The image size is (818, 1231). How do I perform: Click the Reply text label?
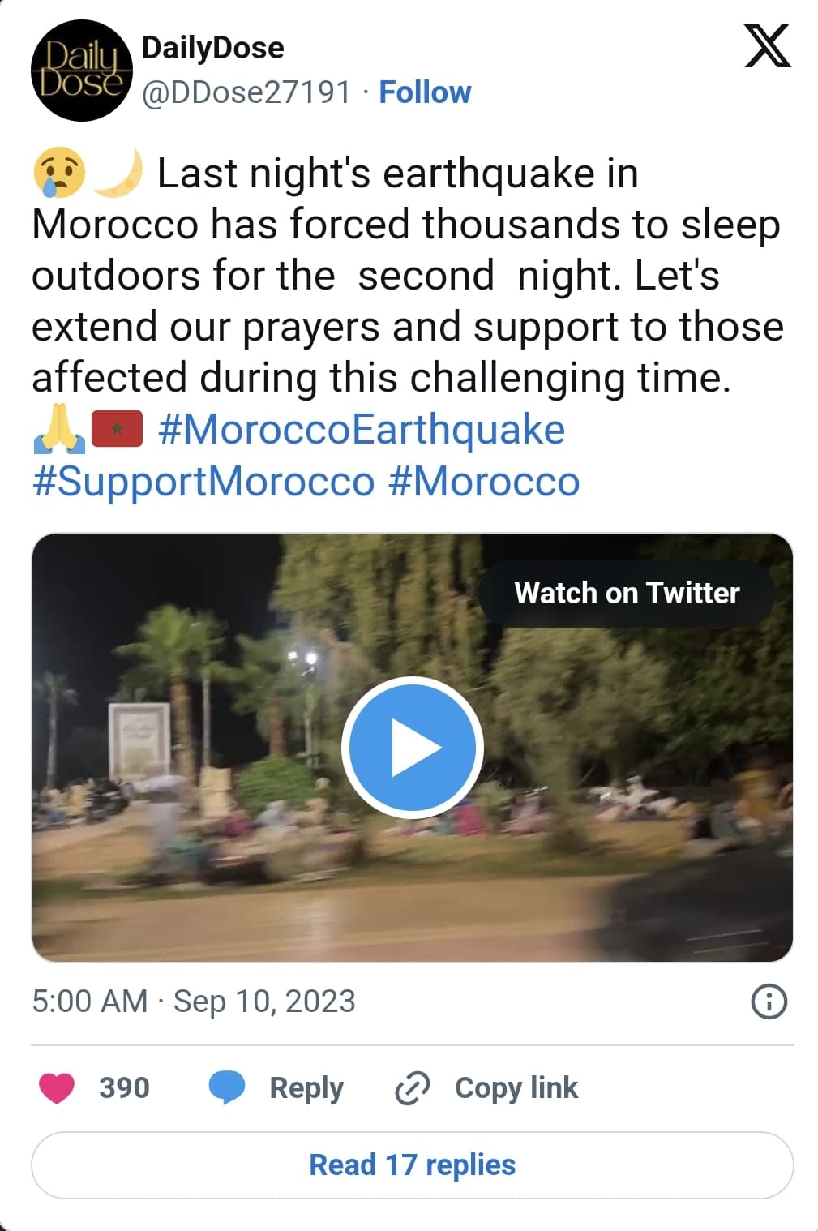306,1087
